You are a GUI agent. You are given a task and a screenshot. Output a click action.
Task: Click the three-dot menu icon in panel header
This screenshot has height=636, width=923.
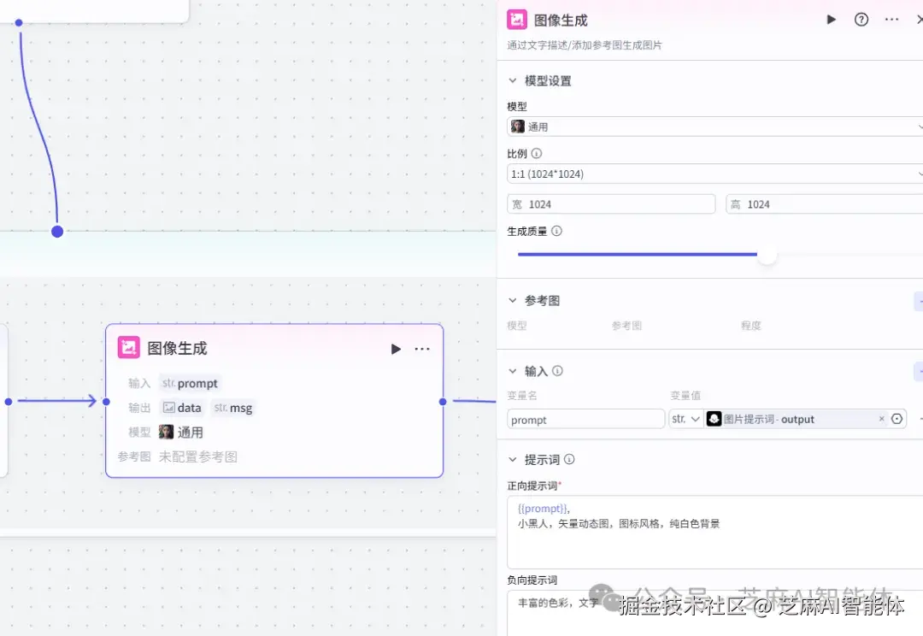891,19
